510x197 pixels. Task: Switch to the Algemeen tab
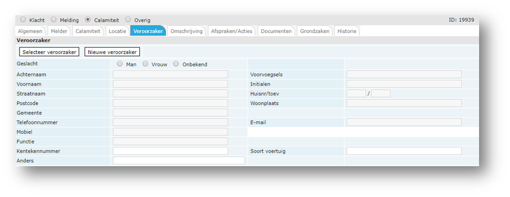tap(30, 31)
